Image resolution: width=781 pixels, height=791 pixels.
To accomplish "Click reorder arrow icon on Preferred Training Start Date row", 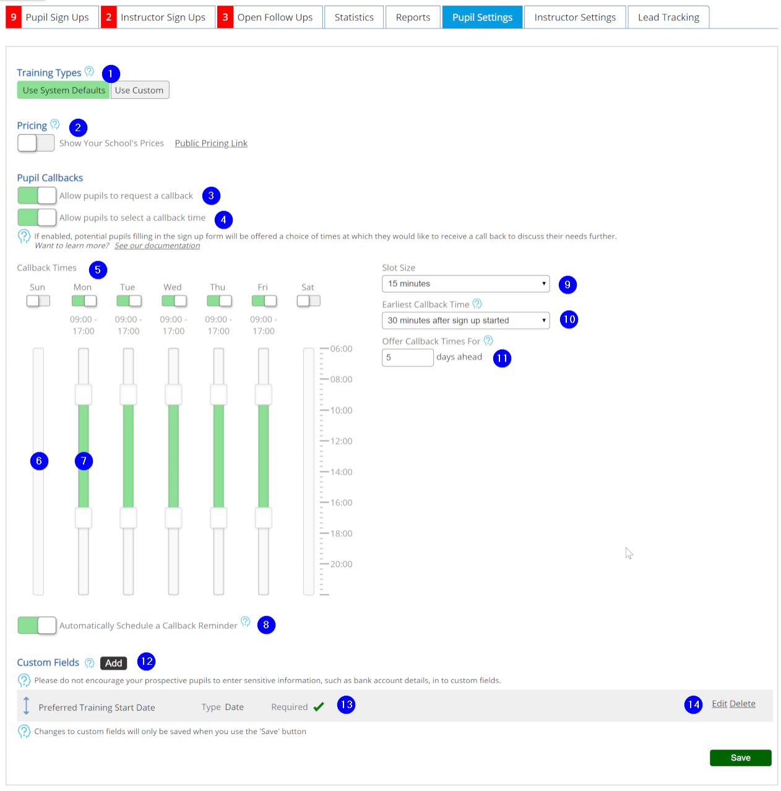I will [x=26, y=706].
